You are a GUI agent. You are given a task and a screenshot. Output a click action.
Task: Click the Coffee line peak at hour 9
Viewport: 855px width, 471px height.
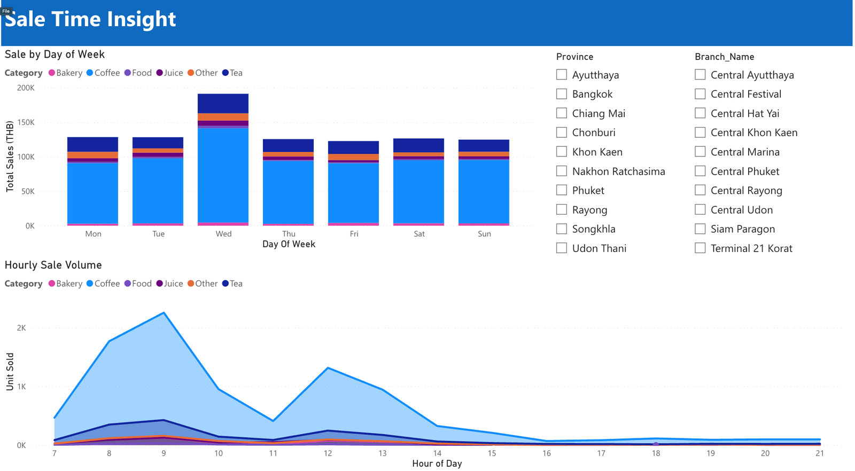(x=164, y=312)
